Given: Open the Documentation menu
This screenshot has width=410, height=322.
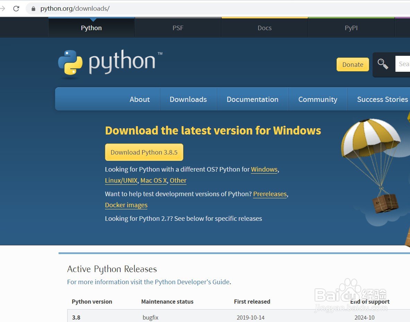Looking at the screenshot, I should tap(253, 99).
